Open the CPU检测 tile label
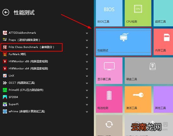Image resolution: width=173 pixels, height=136 pixels. [131, 21]
